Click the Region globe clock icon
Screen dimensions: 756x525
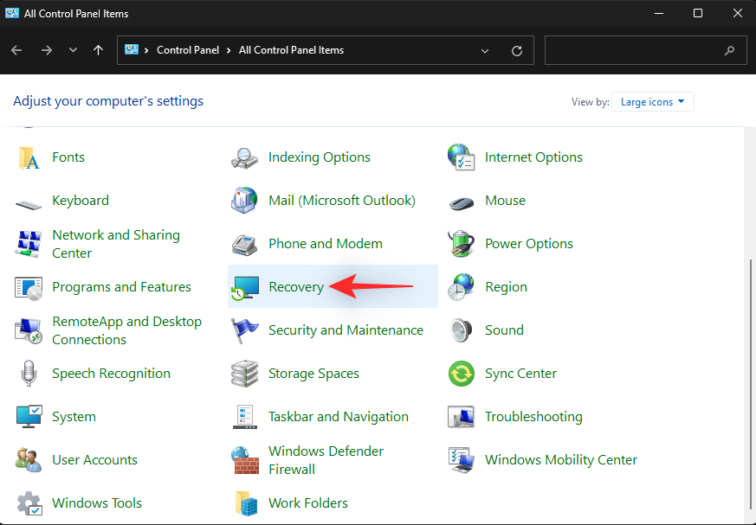tap(461, 287)
